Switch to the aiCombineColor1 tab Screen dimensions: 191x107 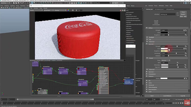(x=159, y=9)
